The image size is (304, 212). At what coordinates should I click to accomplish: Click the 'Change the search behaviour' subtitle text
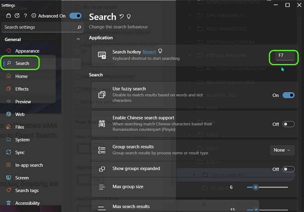coord(118,27)
